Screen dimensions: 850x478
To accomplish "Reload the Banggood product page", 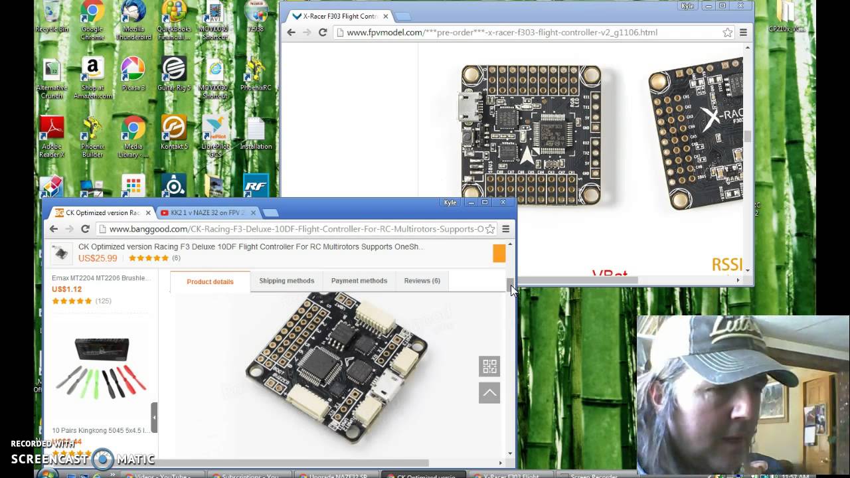I will (85, 229).
